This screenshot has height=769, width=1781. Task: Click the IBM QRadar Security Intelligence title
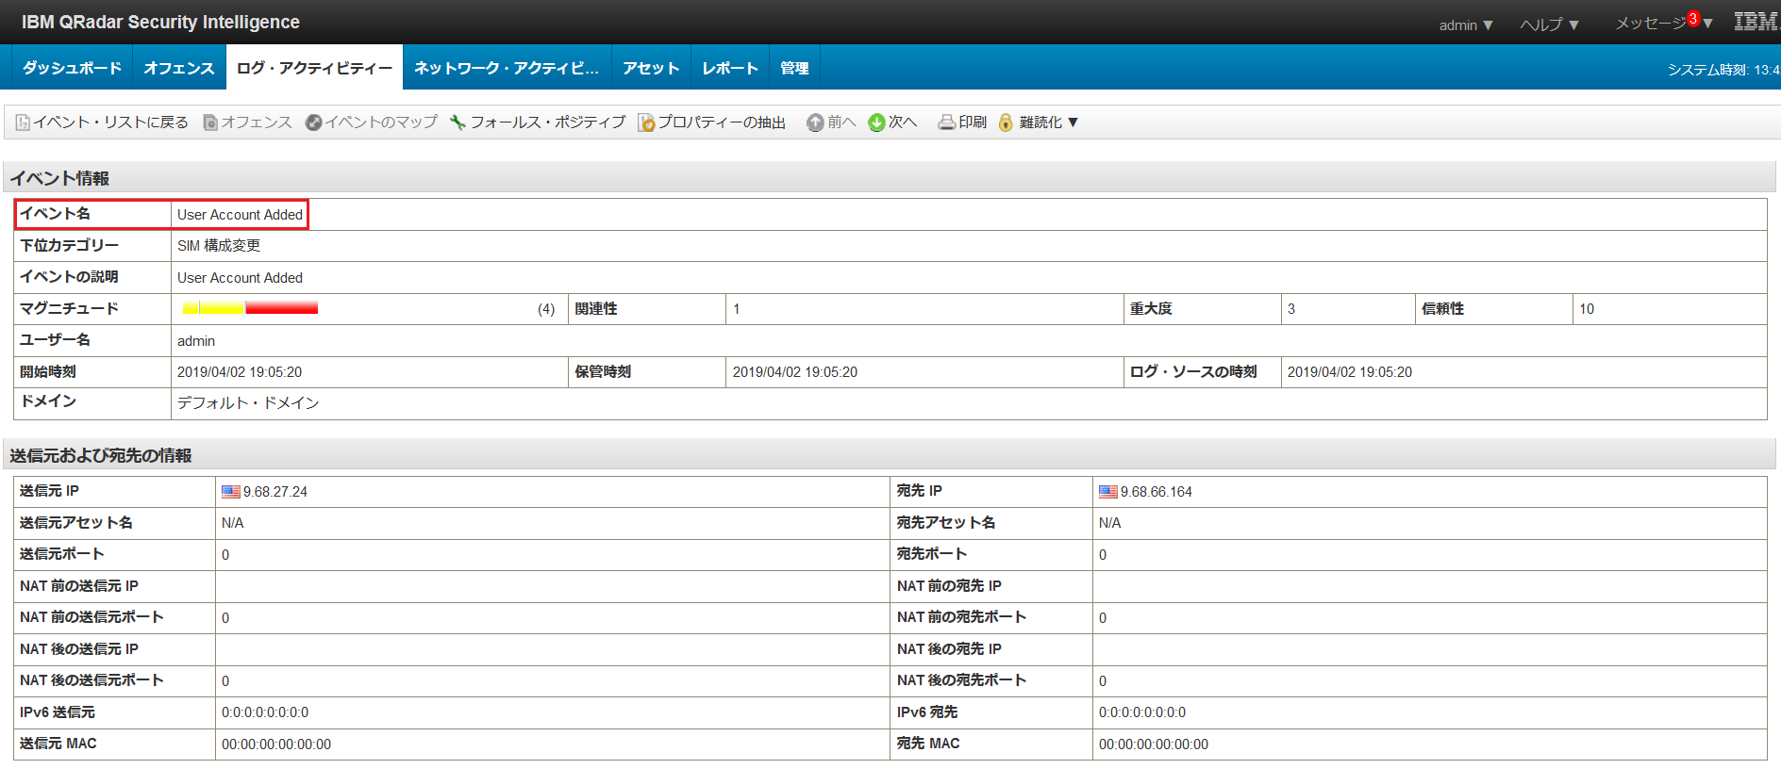(x=160, y=22)
